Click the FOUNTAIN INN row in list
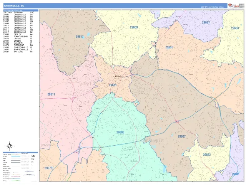246x185 pixels. tap(18, 37)
